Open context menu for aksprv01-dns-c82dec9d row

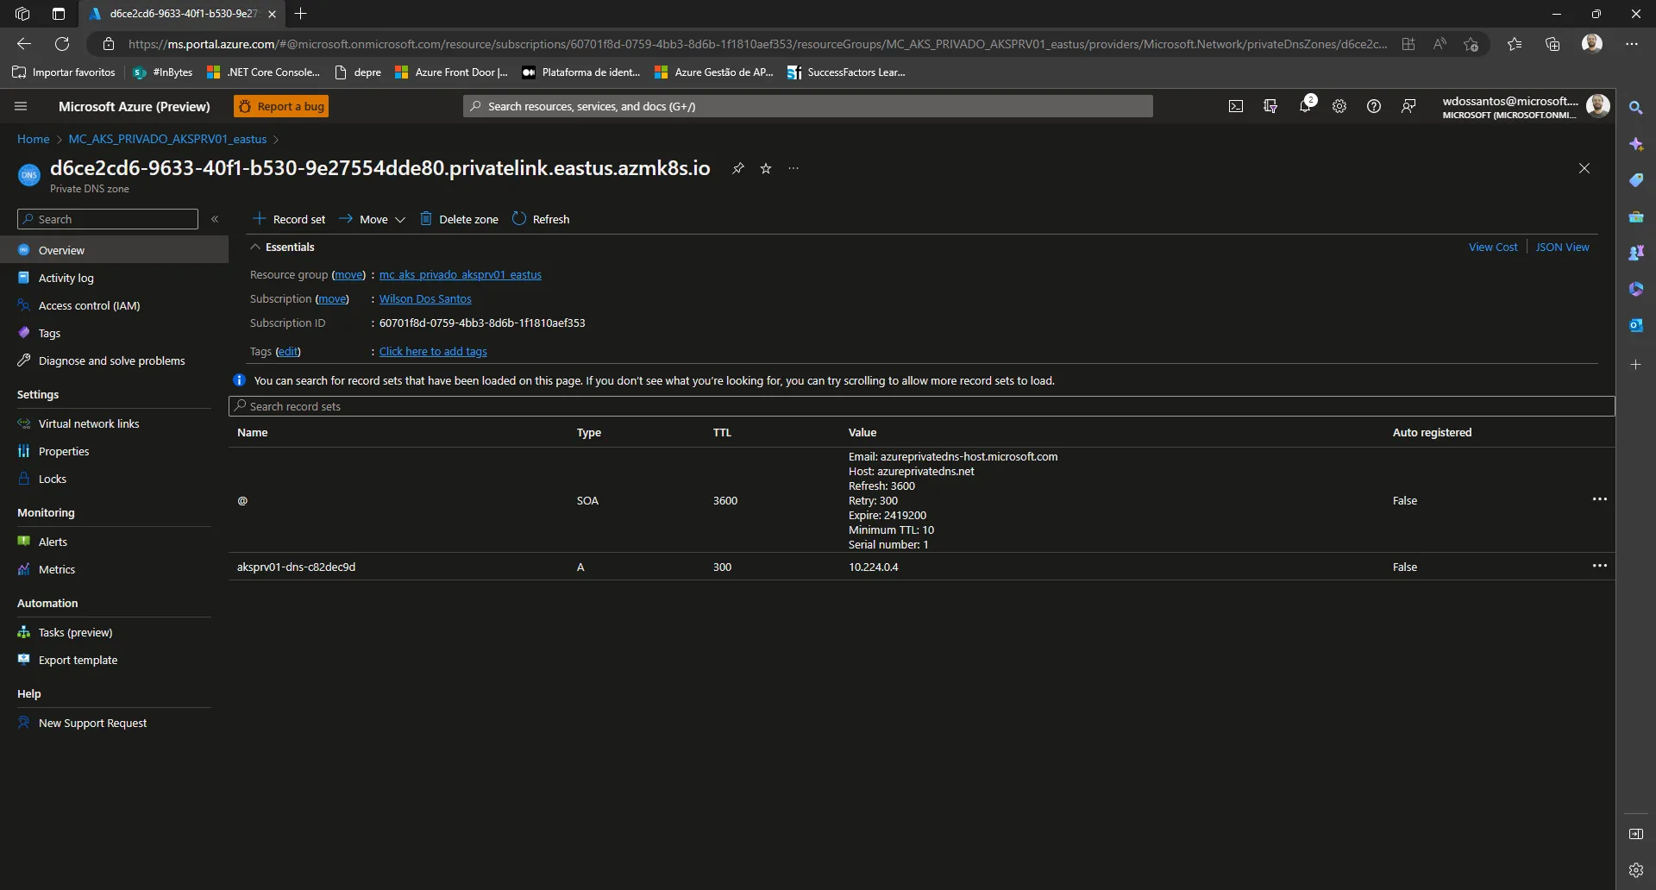click(1600, 566)
